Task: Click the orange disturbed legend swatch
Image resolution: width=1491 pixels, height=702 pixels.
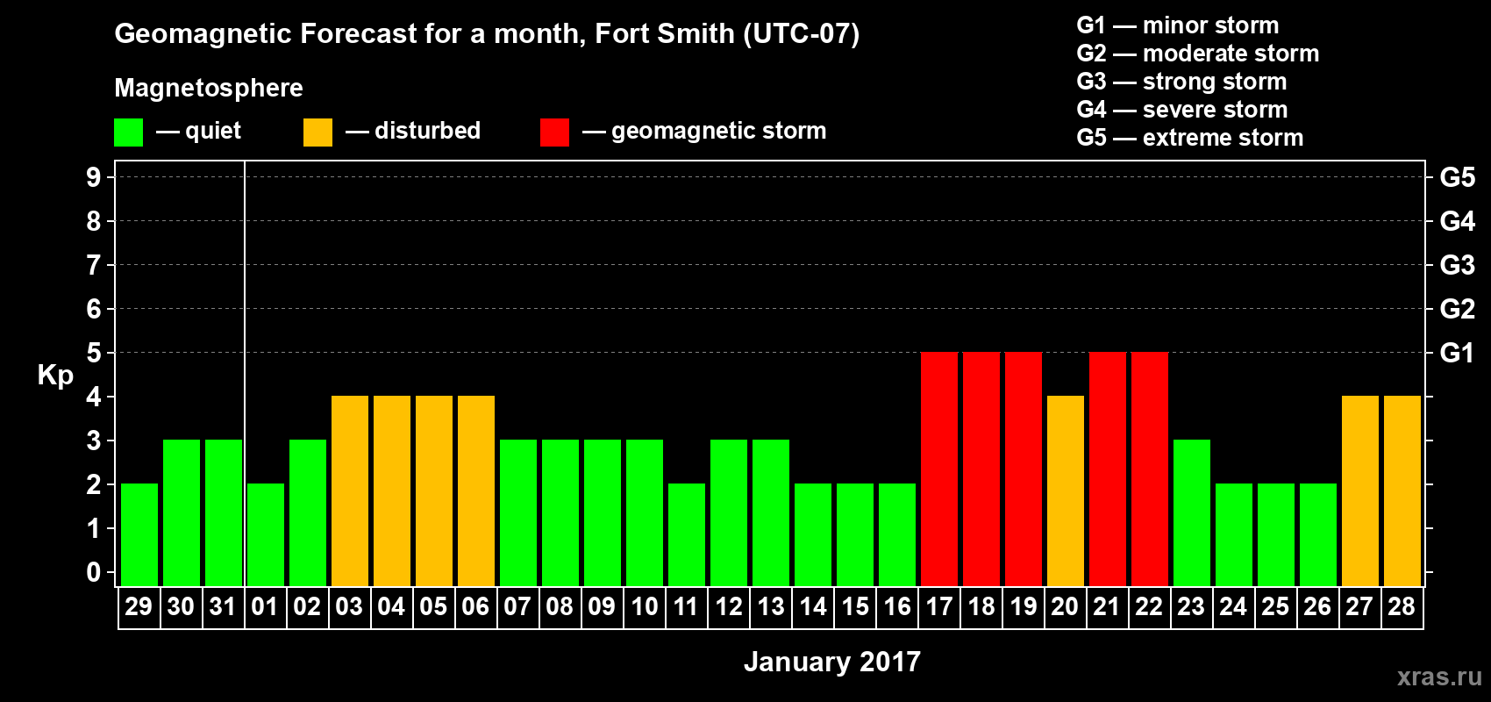Action: tap(317, 133)
